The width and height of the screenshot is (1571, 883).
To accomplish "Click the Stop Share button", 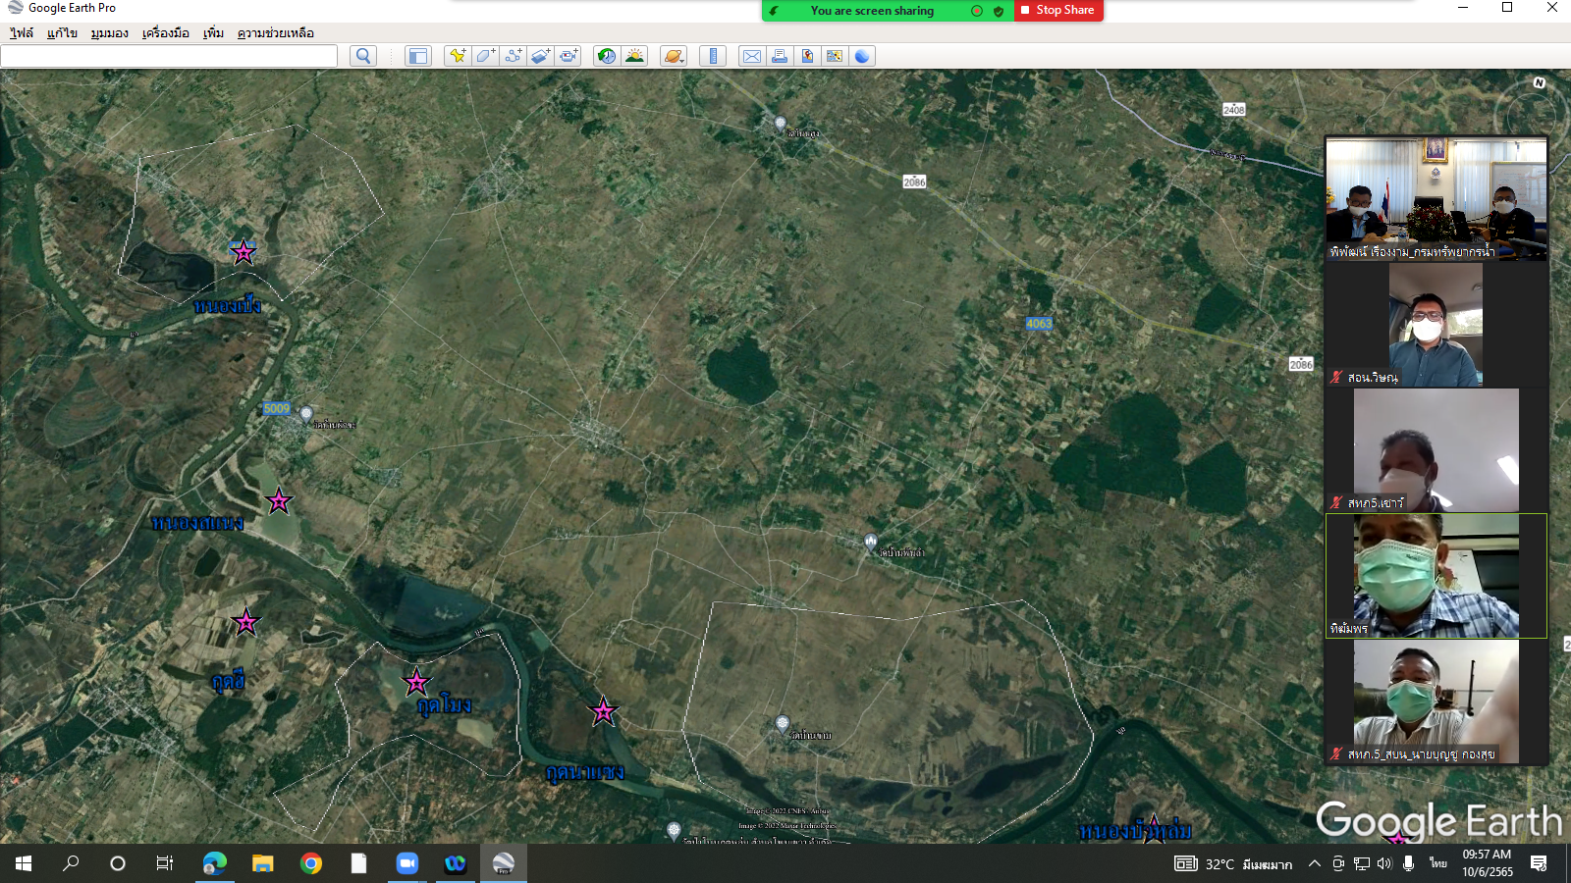I will tap(1057, 10).
